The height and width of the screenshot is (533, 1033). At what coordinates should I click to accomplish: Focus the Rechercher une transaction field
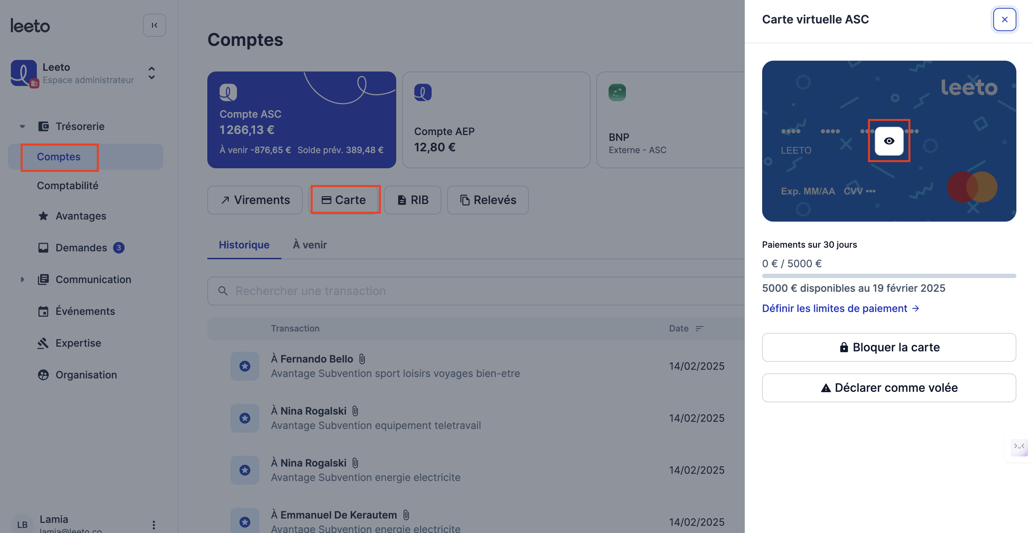click(476, 291)
